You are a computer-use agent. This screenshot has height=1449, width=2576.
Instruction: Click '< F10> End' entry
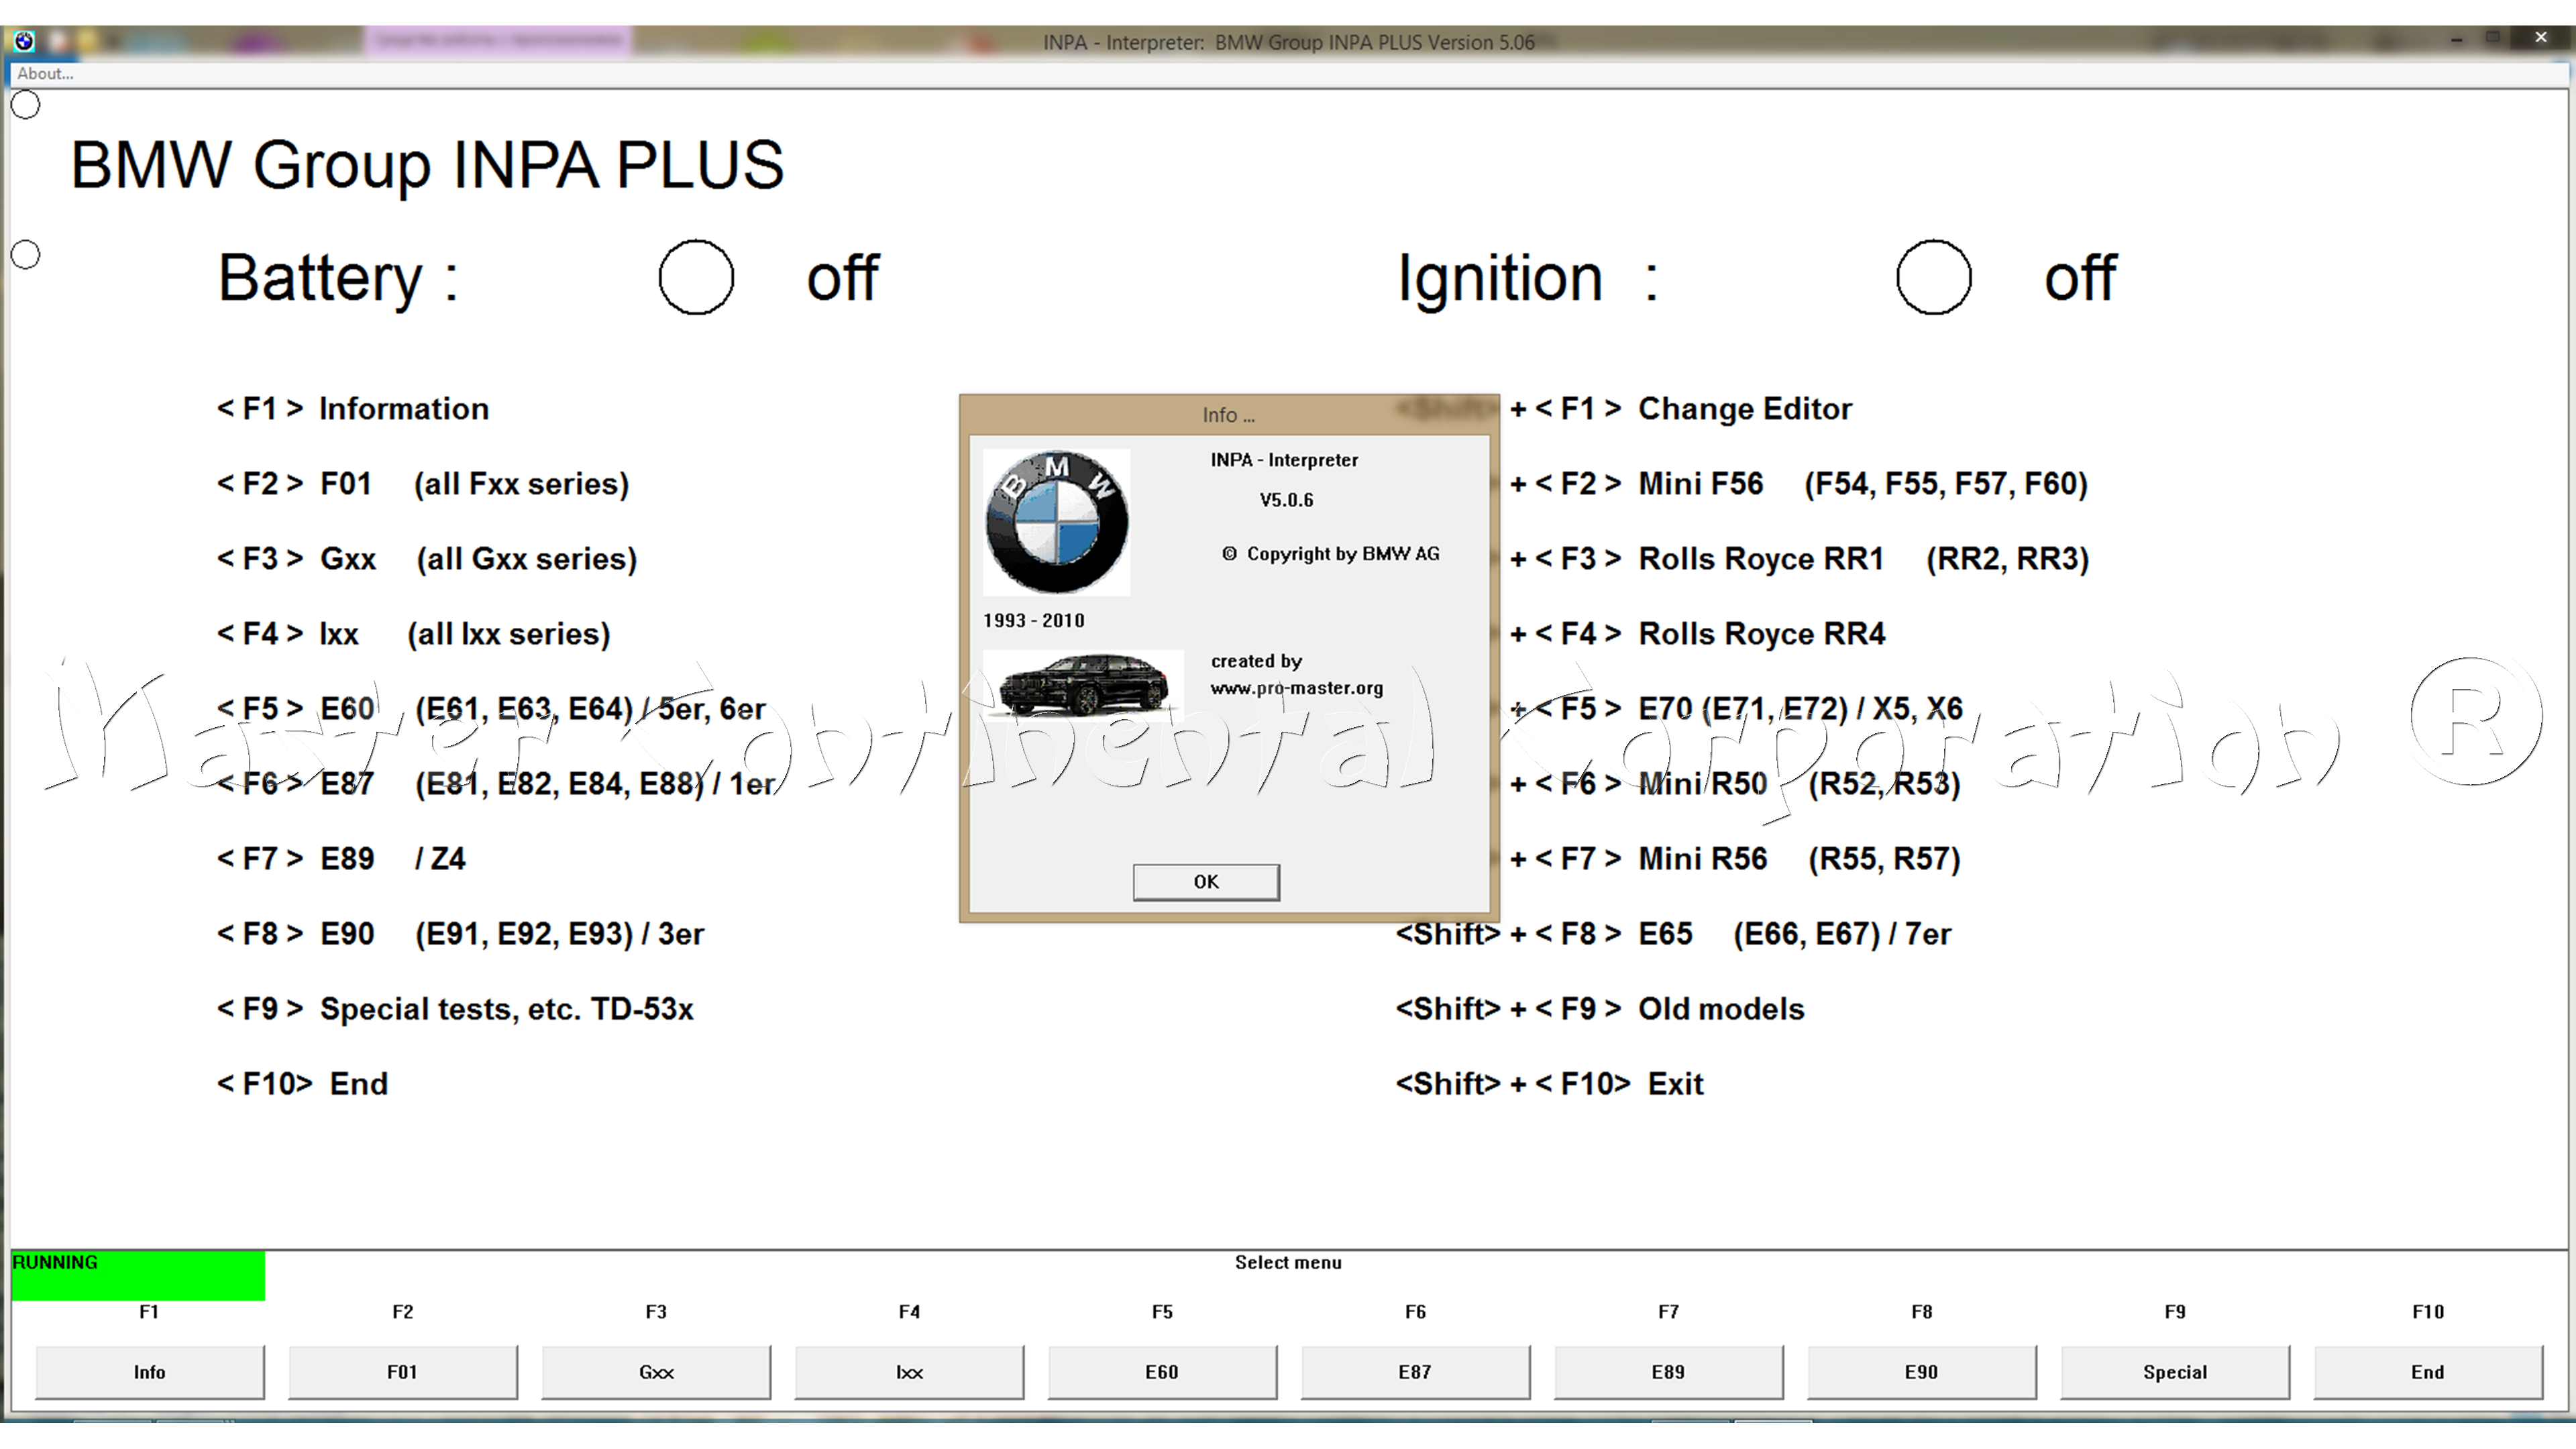(x=302, y=1084)
